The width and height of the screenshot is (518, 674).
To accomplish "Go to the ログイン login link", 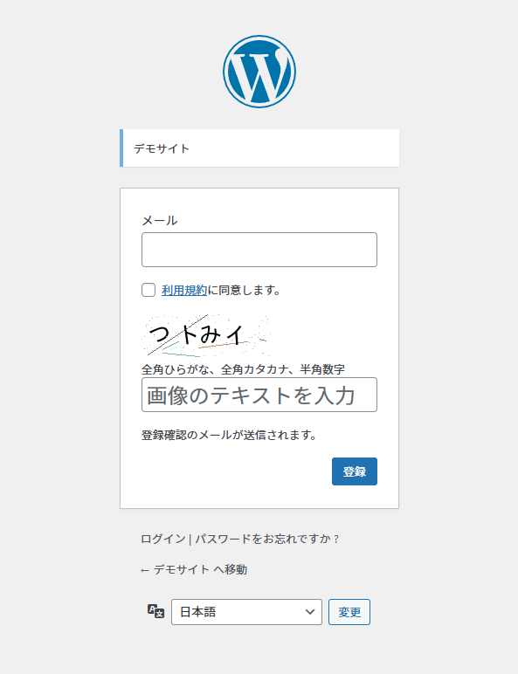I will point(163,539).
